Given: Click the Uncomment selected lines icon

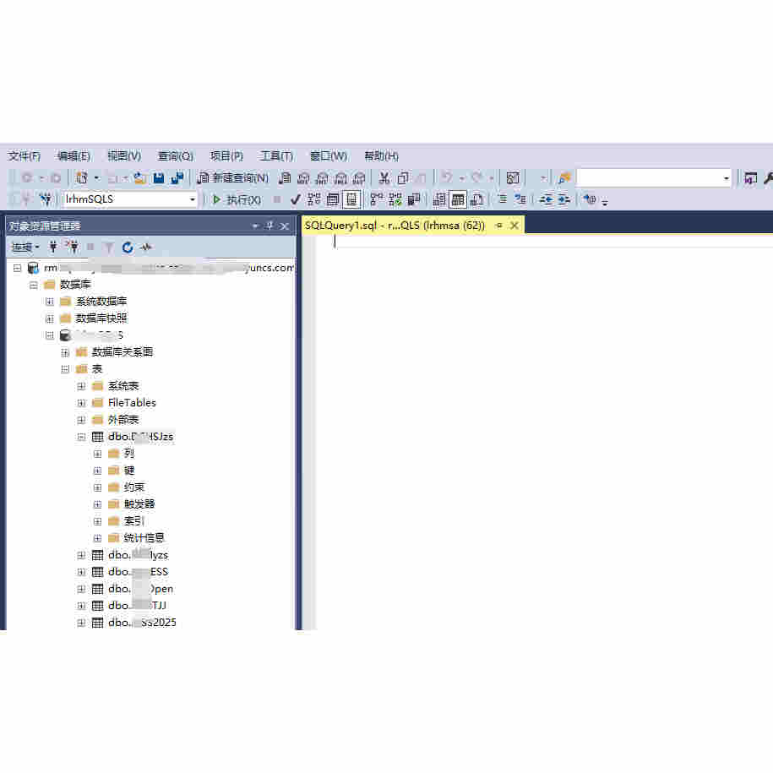Looking at the screenshot, I should point(520,199).
